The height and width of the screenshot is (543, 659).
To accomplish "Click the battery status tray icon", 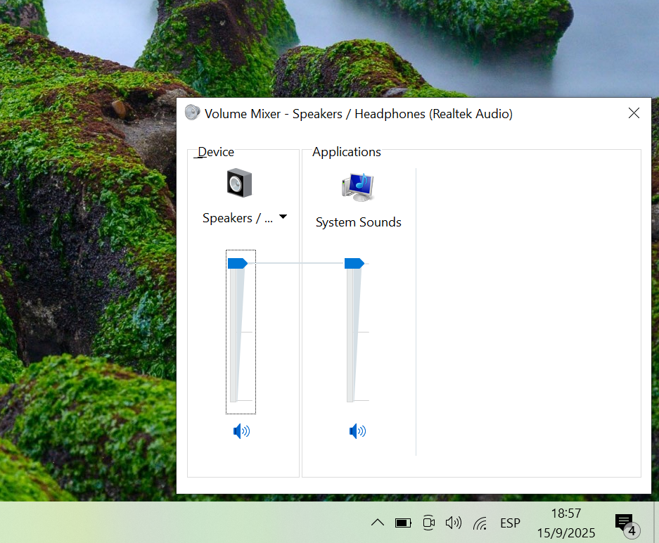I will (403, 523).
